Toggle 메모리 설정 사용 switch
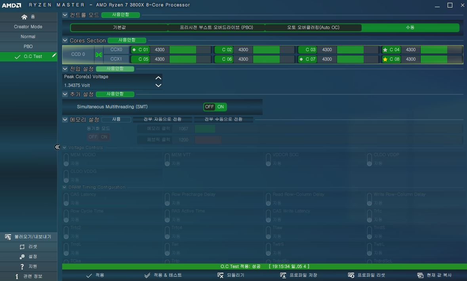 [116, 119]
